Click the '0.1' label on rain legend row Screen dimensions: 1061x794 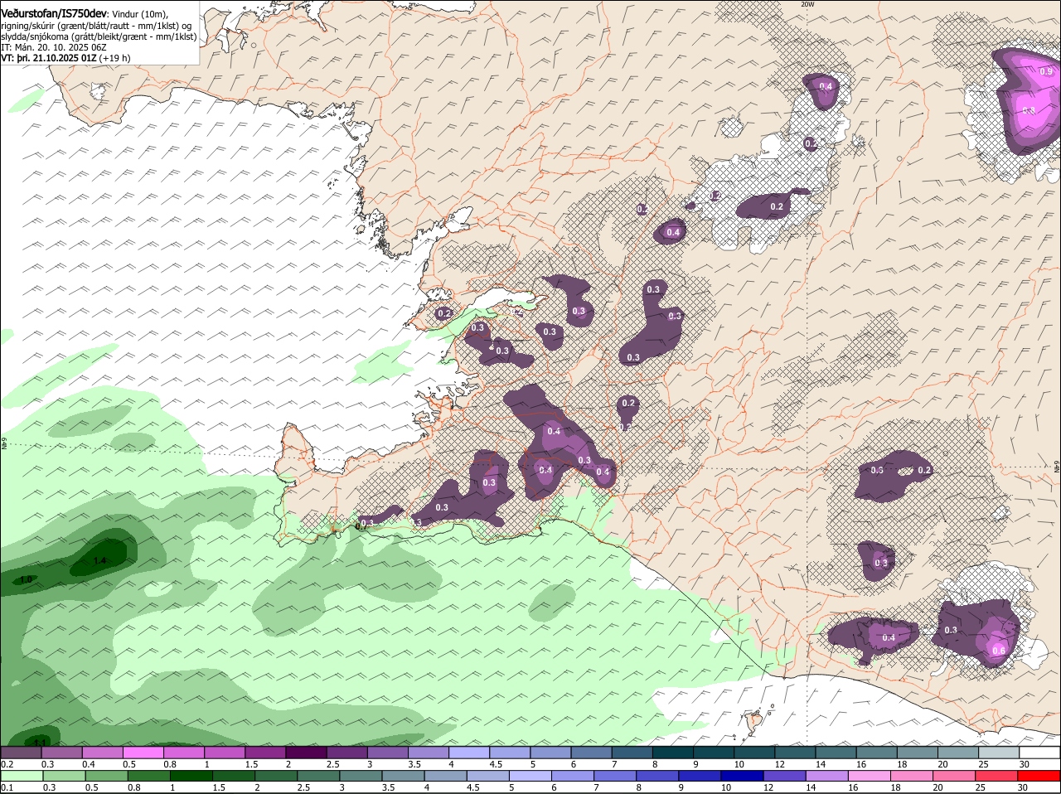[7, 787]
